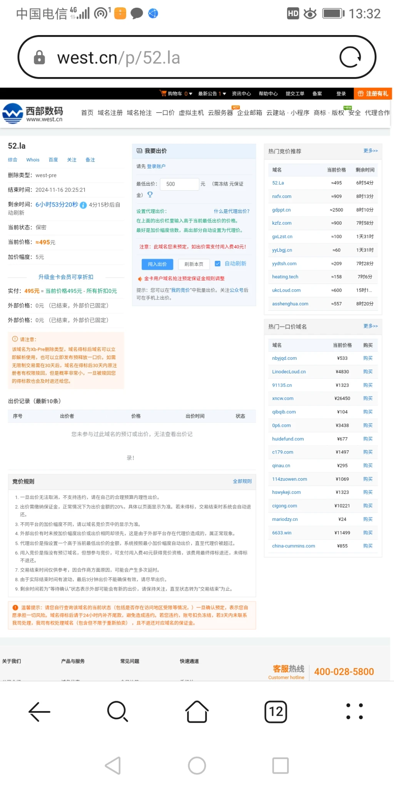The height and width of the screenshot is (789, 394).
Task: Open the browser four-dot menu
Action: click(354, 711)
